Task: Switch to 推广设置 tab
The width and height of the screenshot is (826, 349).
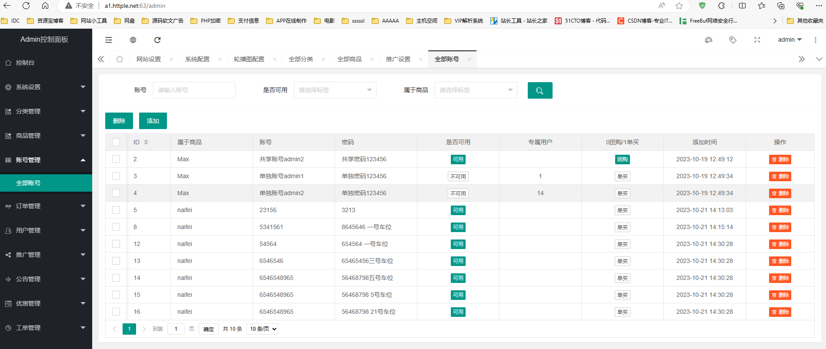Action: [398, 59]
